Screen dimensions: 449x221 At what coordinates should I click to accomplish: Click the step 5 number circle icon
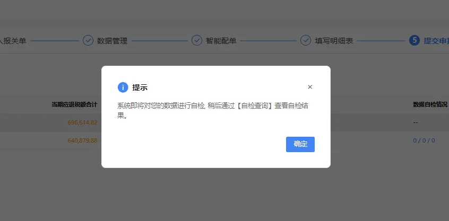pyautogui.click(x=415, y=40)
